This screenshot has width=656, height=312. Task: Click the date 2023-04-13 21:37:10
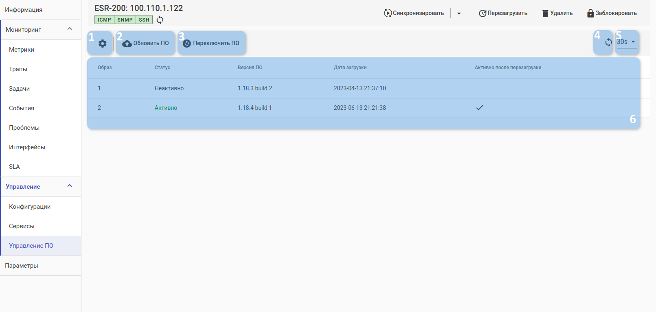[360, 88]
